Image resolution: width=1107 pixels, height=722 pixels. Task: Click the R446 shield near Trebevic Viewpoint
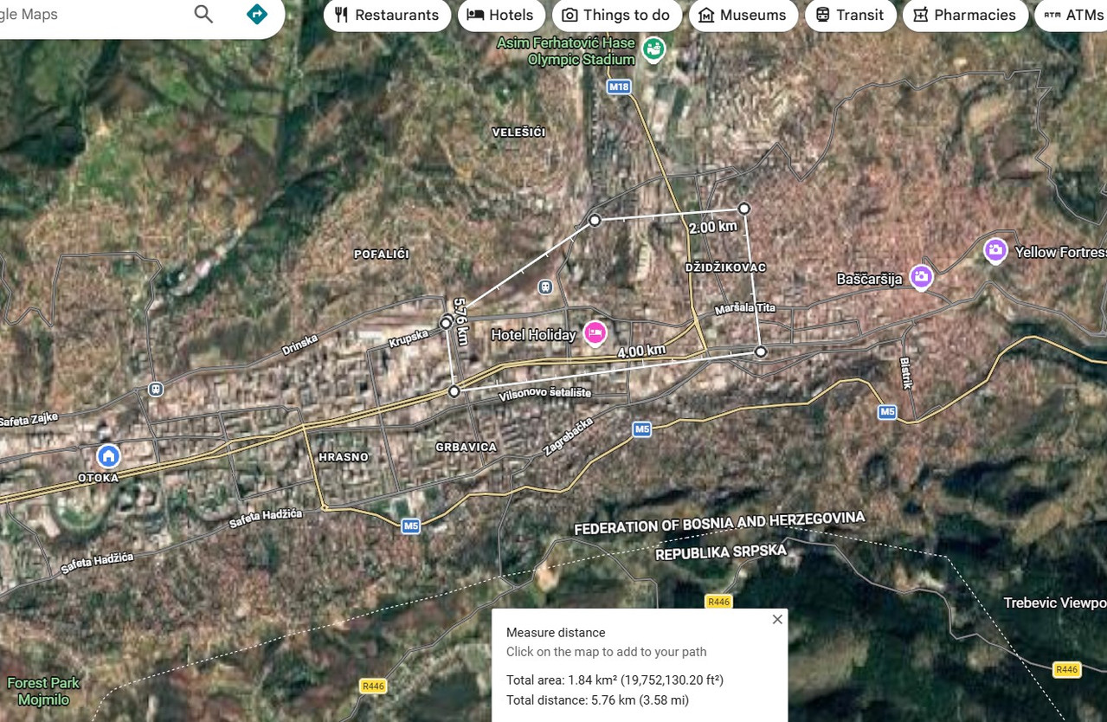click(1067, 669)
